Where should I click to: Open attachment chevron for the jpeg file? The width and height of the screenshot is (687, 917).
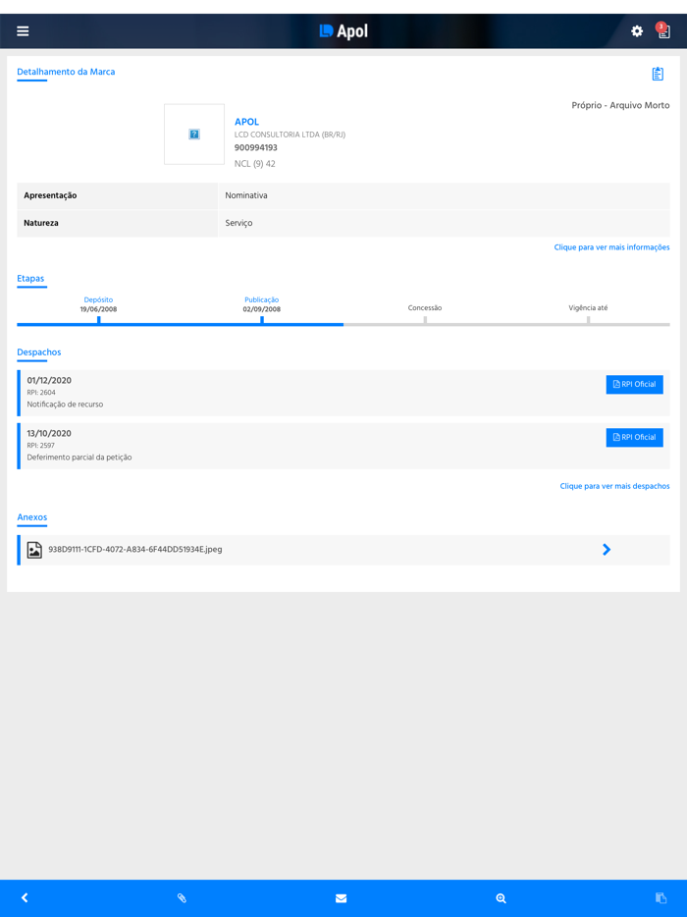607,549
